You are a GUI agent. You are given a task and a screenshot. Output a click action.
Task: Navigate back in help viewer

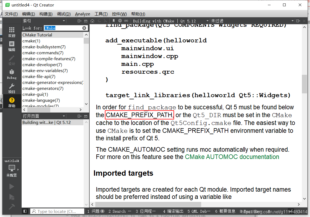(99, 21)
